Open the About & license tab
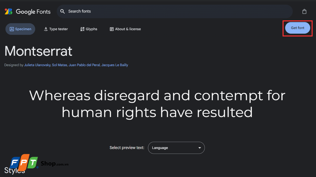The width and height of the screenshot is (316, 177). click(125, 29)
